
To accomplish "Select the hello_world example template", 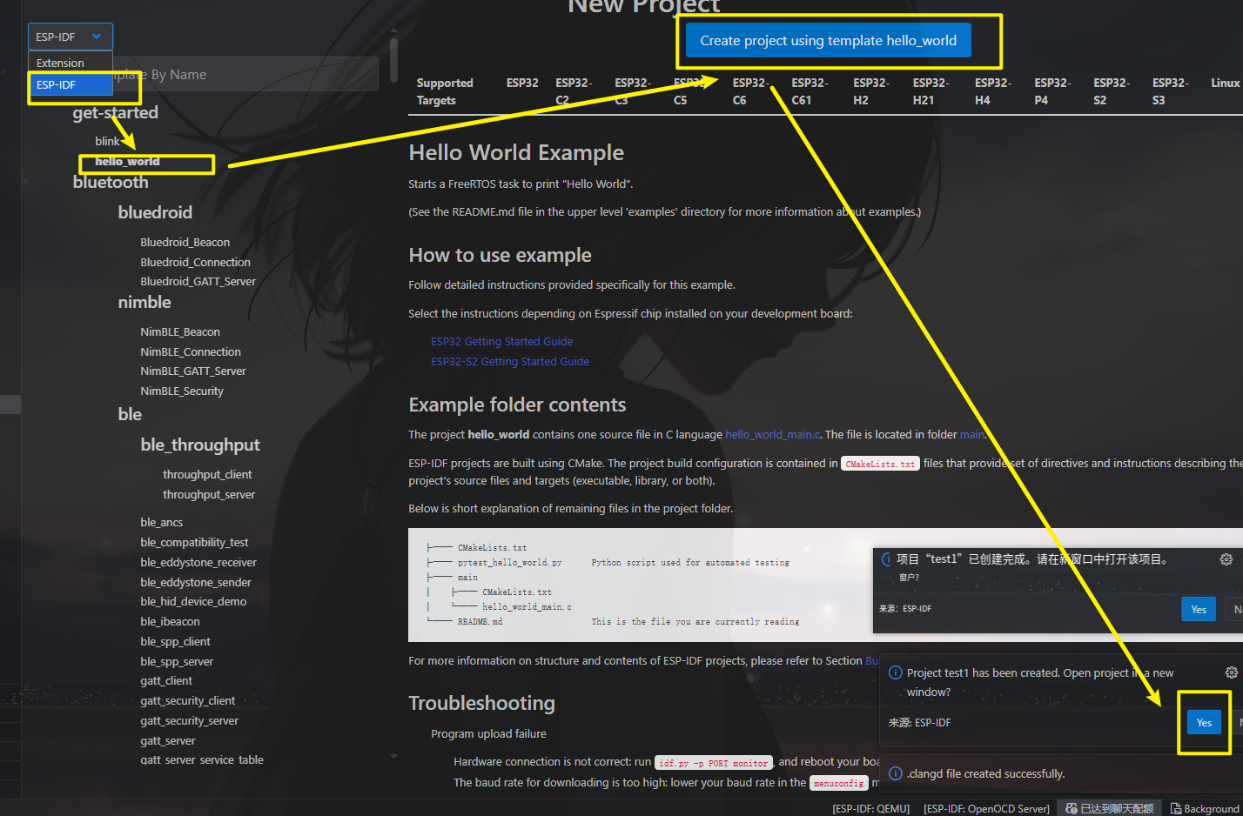I will click(x=127, y=161).
